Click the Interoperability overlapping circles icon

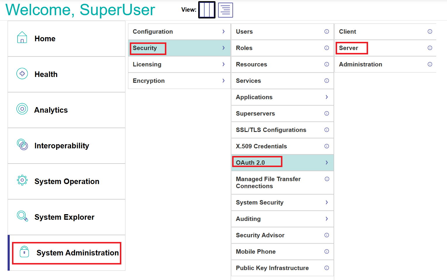(23, 145)
